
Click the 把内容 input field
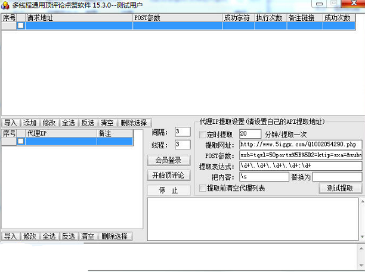point(264,177)
